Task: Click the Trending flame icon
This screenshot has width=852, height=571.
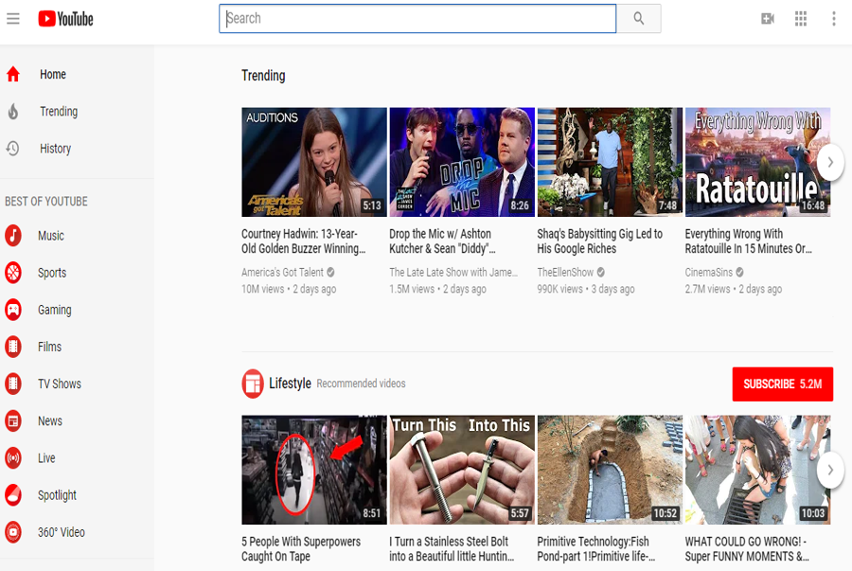Action: click(x=13, y=112)
